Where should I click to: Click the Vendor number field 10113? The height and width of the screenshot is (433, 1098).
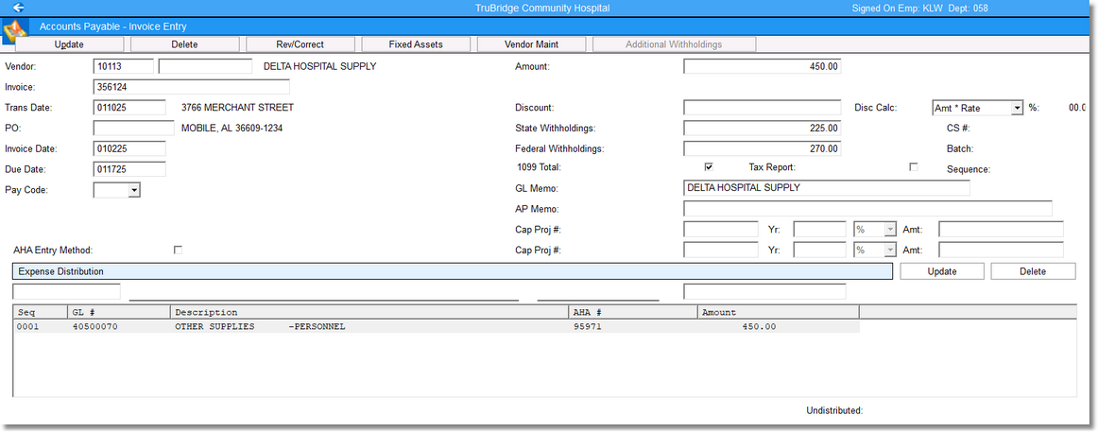[x=123, y=66]
